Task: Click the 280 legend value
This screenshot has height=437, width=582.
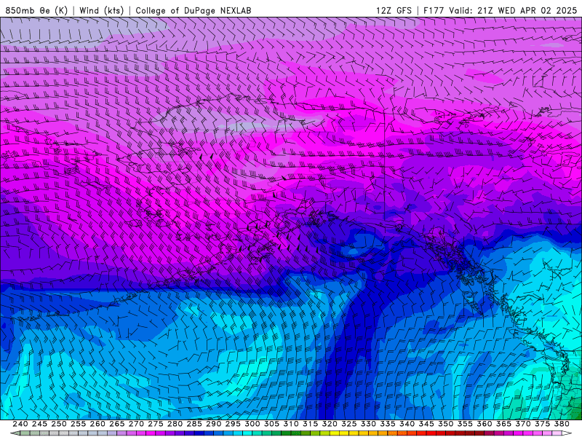Action: (x=175, y=424)
